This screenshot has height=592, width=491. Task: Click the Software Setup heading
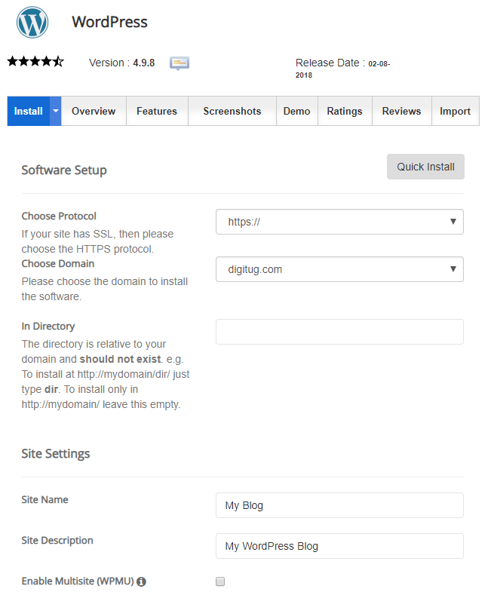[x=64, y=170]
